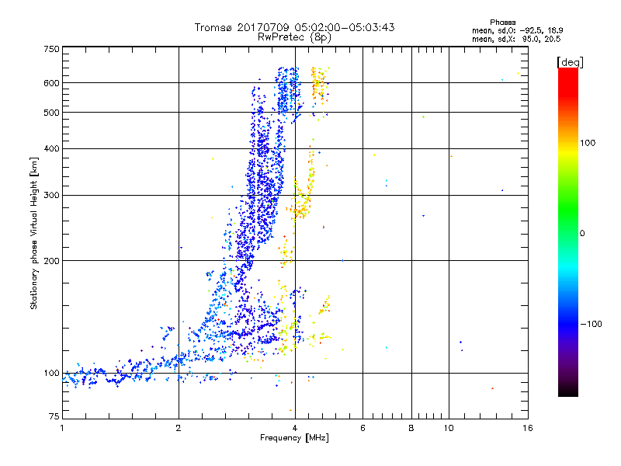Click the colorbar tick label '100'
The image size is (621, 466).
click(x=588, y=143)
